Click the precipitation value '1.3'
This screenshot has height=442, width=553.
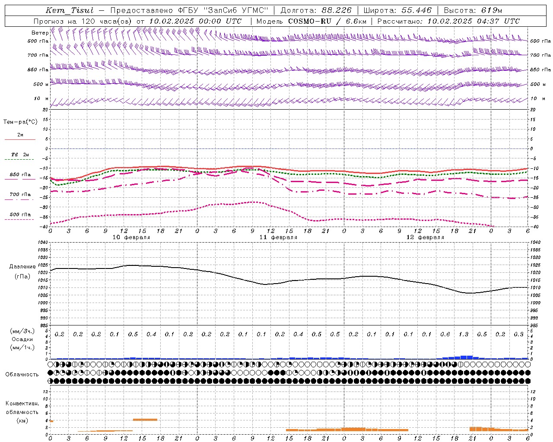pos(464,335)
